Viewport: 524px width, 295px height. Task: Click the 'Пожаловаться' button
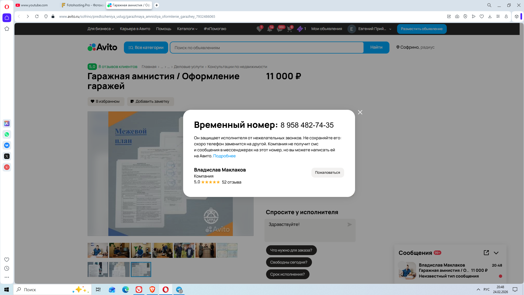click(327, 172)
